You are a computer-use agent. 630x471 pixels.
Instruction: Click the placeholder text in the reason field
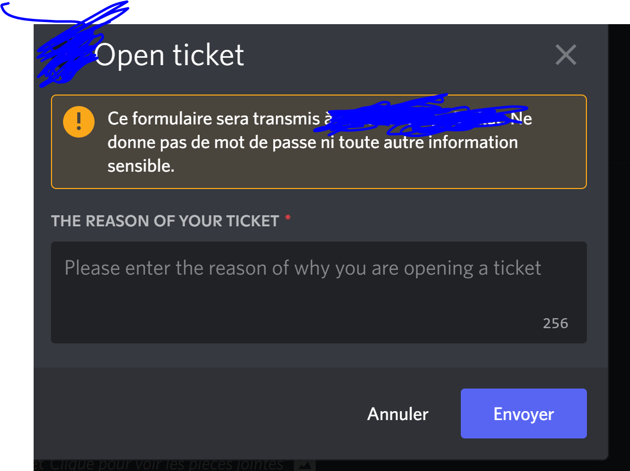coord(302,267)
